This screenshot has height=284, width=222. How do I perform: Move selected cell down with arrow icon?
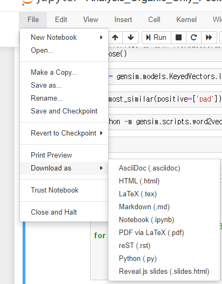click(130, 38)
